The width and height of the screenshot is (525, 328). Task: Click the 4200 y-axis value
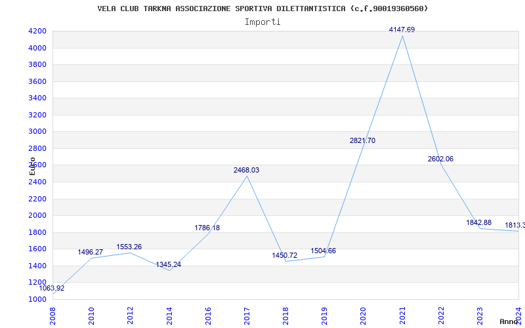tap(38, 31)
